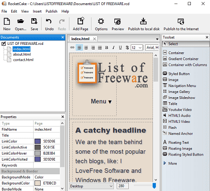Click the page width field showing 280

[123, 186]
